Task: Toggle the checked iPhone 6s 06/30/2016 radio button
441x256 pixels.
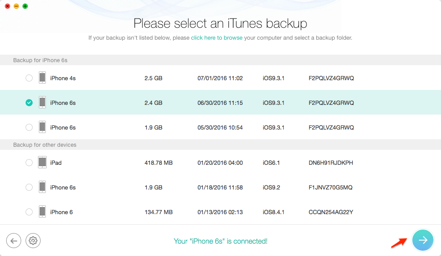Action: (x=29, y=103)
